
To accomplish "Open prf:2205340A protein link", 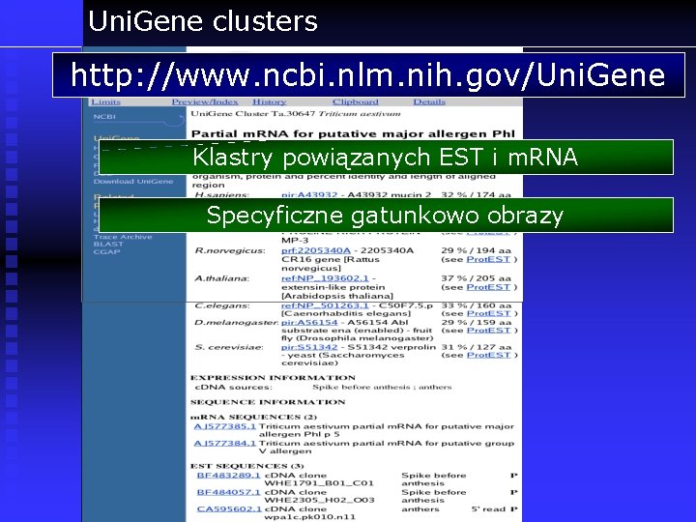I will tap(315, 250).
